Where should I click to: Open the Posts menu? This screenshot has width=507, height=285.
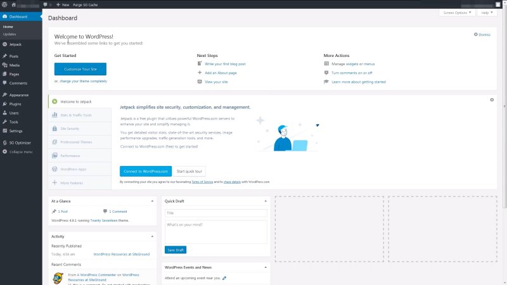pos(13,56)
